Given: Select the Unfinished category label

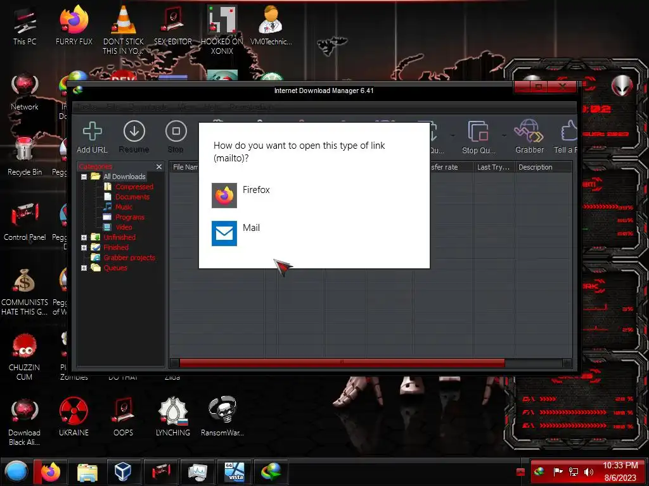Looking at the screenshot, I should [119, 237].
